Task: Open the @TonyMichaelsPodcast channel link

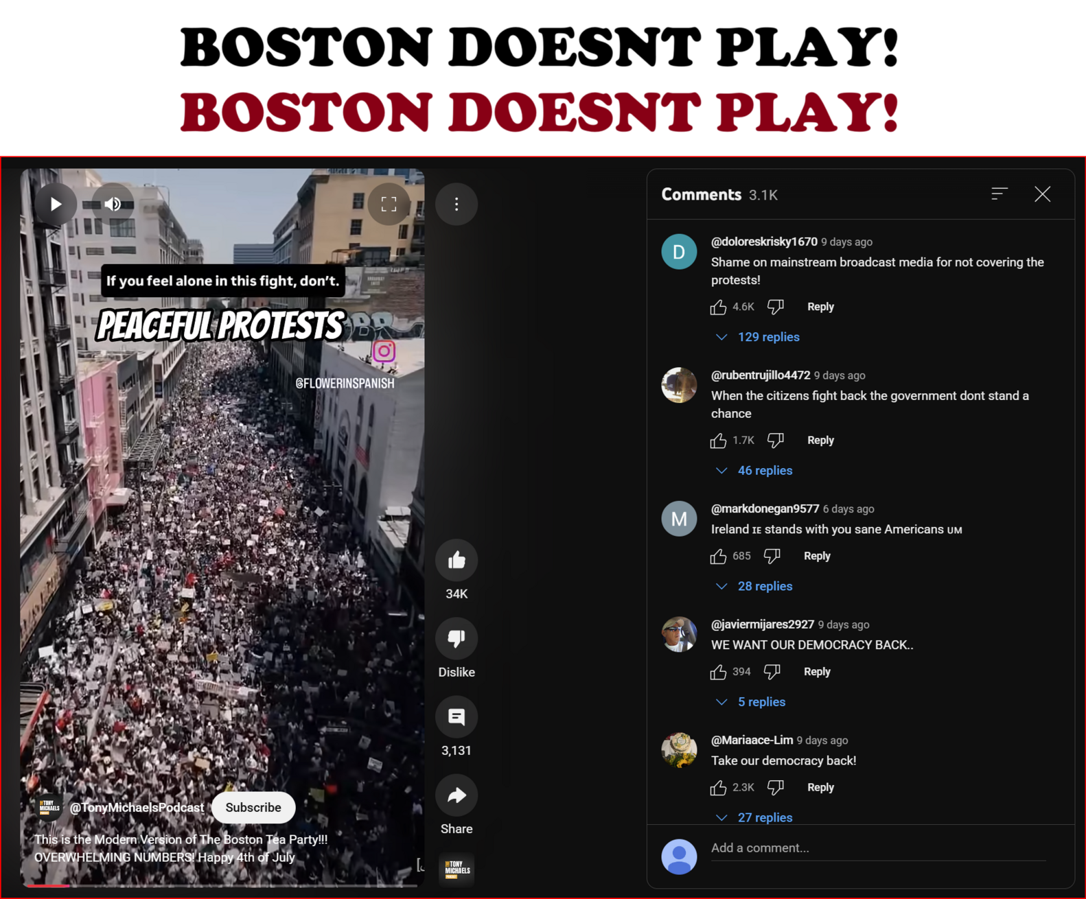Action: click(x=137, y=808)
